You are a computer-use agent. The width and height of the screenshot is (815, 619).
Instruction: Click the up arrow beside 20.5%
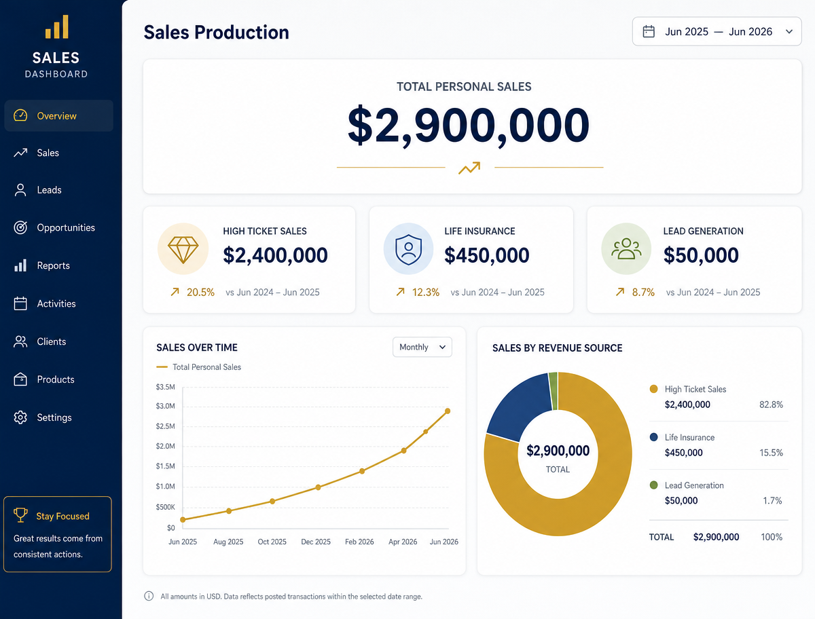[x=175, y=292]
